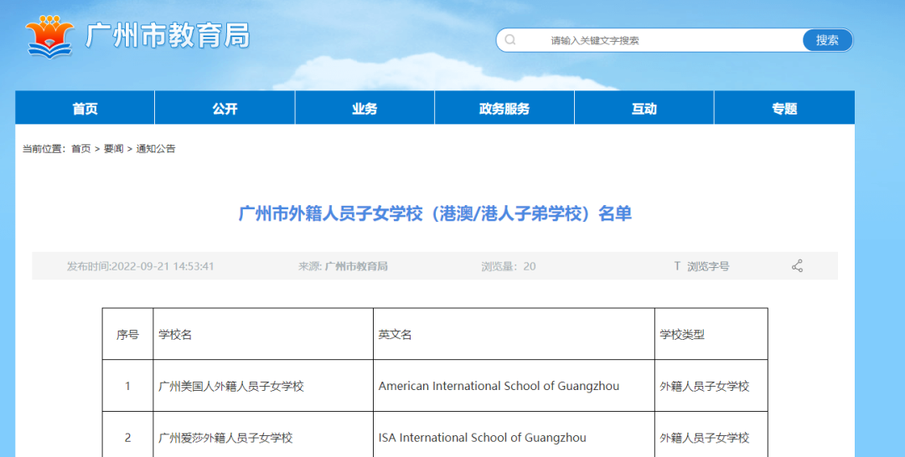
Task: Click the view count 浏览量: 20
Action: 509,266
